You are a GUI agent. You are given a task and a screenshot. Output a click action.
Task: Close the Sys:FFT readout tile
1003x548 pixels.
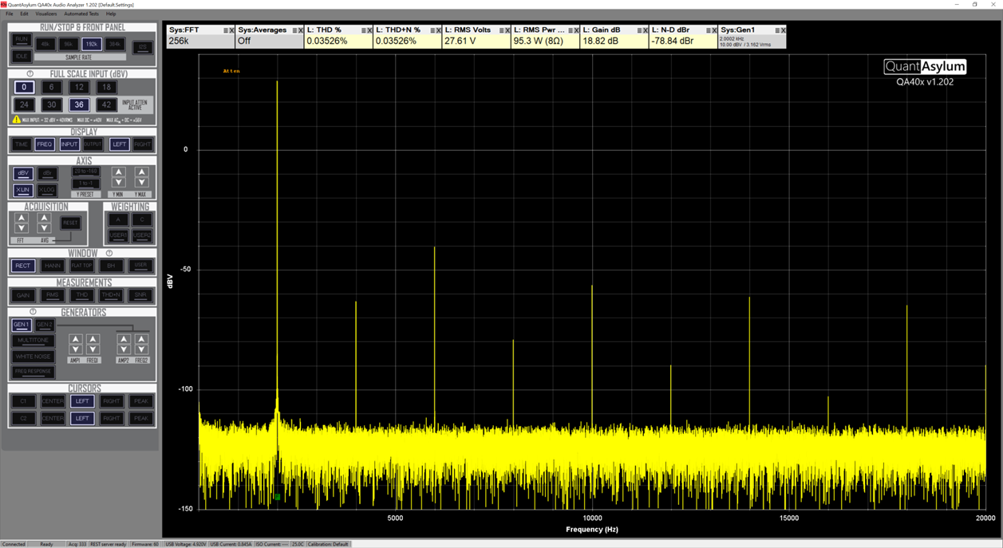(232, 30)
